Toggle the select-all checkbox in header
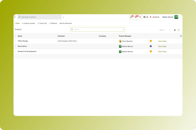This screenshot has height=130, width=196. [x=15, y=36]
